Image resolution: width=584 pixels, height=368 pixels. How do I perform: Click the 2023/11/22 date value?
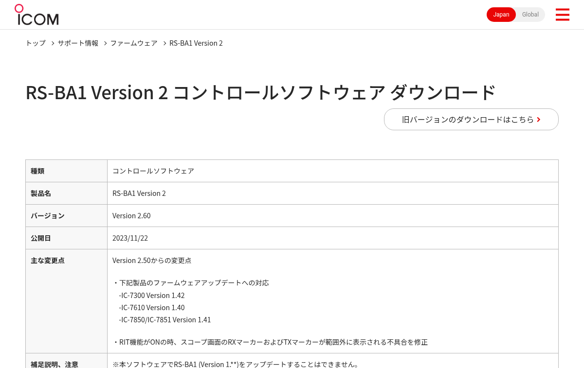click(130, 238)
